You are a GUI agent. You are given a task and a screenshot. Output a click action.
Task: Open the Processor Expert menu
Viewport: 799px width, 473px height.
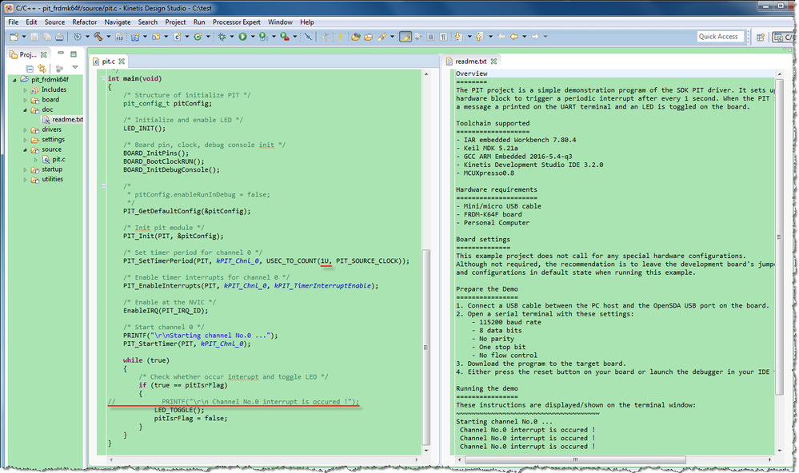click(x=237, y=22)
